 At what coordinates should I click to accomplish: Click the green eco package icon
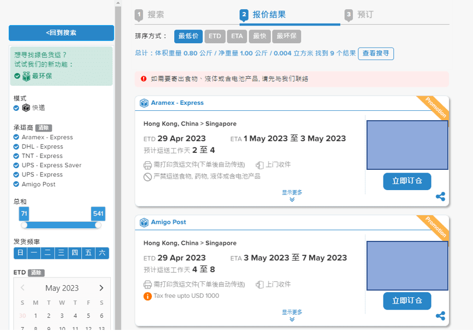[x=27, y=76]
